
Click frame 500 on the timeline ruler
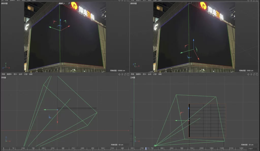(x=103, y=148)
